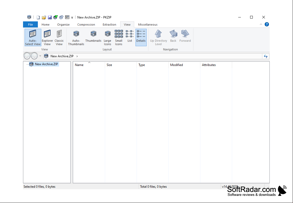Open an archive using the folder icon
The width and height of the screenshot is (293, 203).
pos(44,17)
